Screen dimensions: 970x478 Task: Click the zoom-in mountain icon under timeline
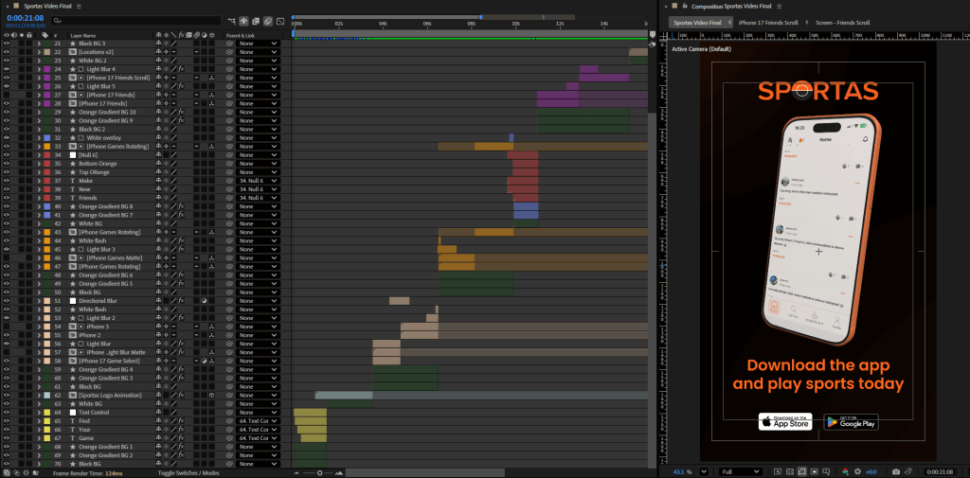(x=338, y=473)
